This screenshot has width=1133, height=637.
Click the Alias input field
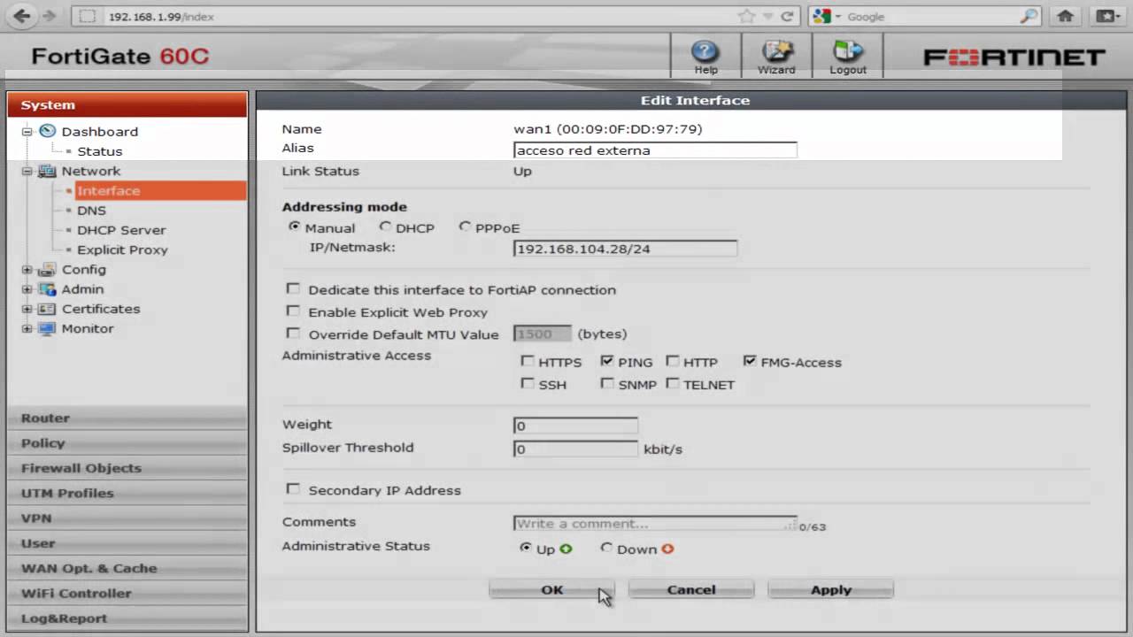click(655, 150)
